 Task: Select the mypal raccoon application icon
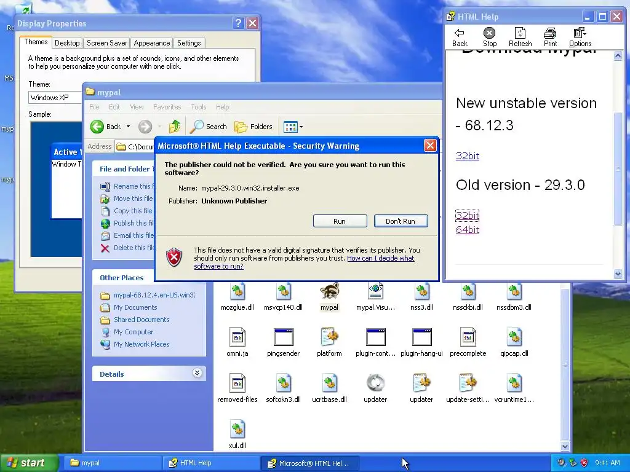click(330, 297)
